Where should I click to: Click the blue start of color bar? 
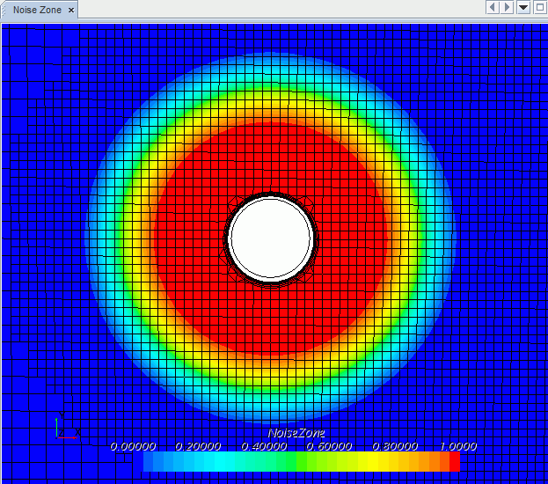(x=151, y=462)
